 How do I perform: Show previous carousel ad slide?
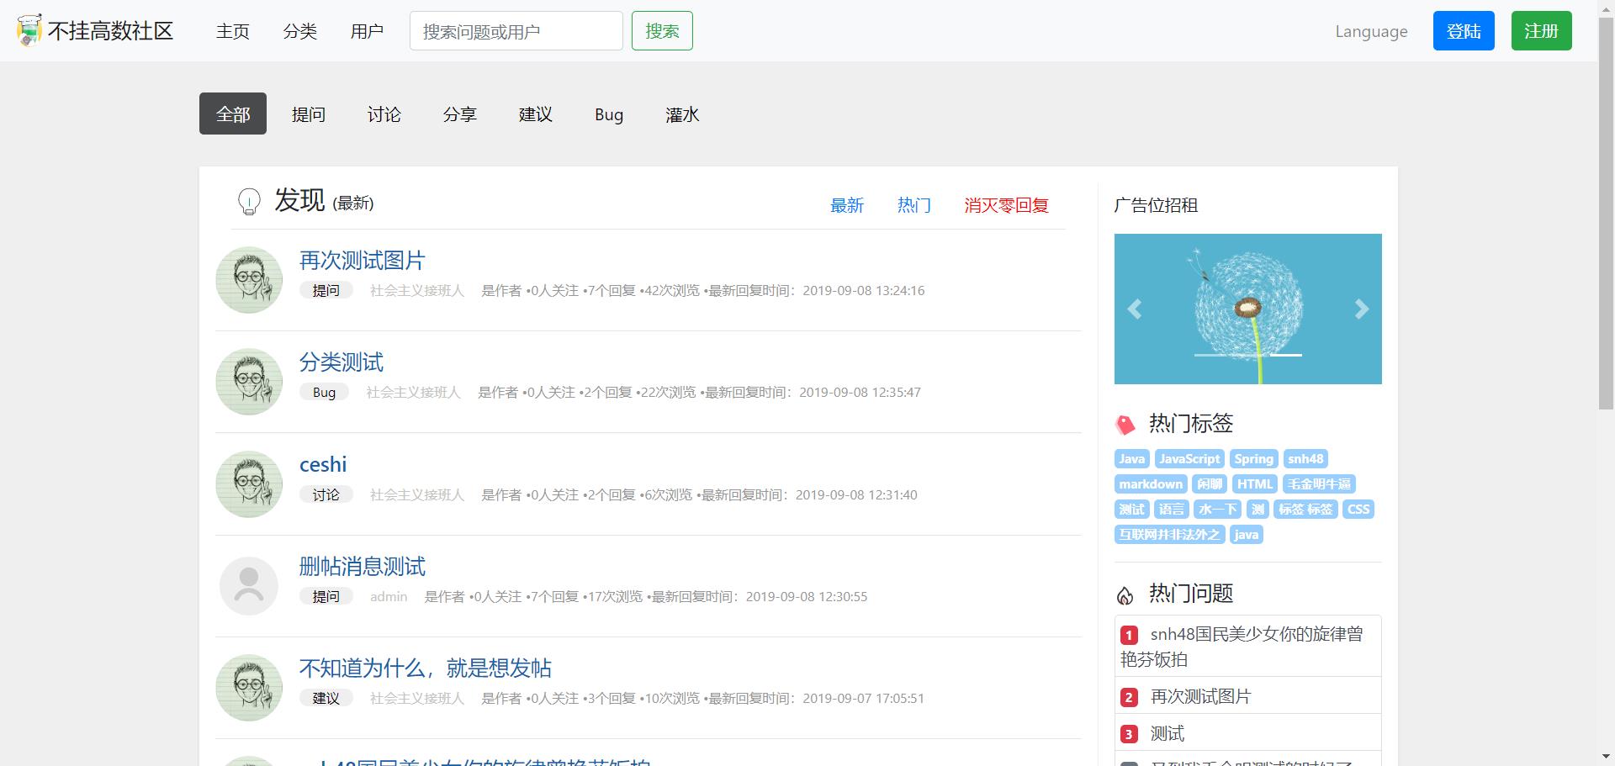[1135, 309]
